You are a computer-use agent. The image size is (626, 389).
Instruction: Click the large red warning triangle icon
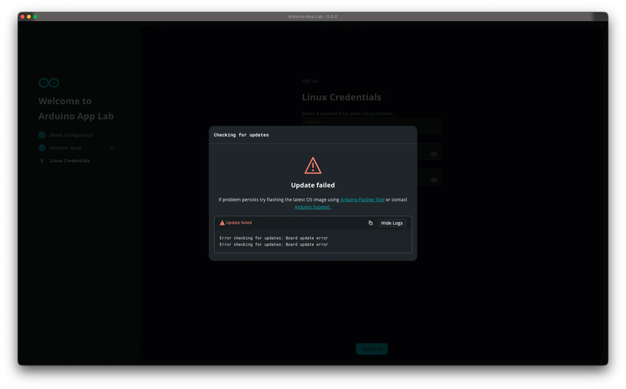click(x=313, y=165)
